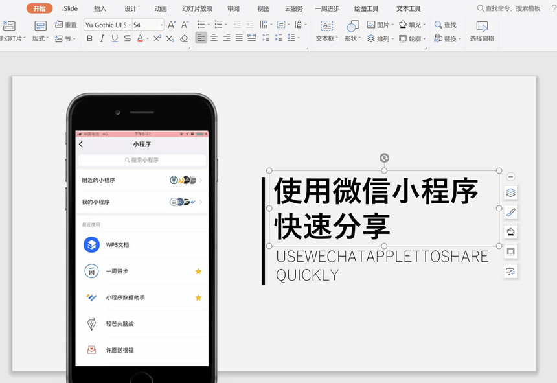Toggle left text alignment
557x383 pixels.
pyautogui.click(x=201, y=38)
